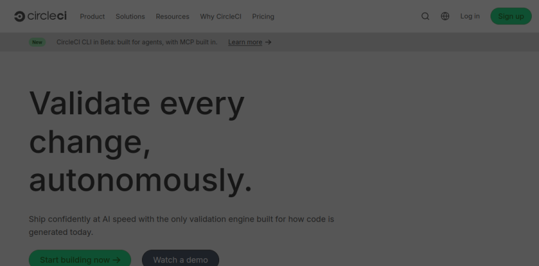
Task: Open the Why CircleCI menu
Action: click(x=220, y=17)
